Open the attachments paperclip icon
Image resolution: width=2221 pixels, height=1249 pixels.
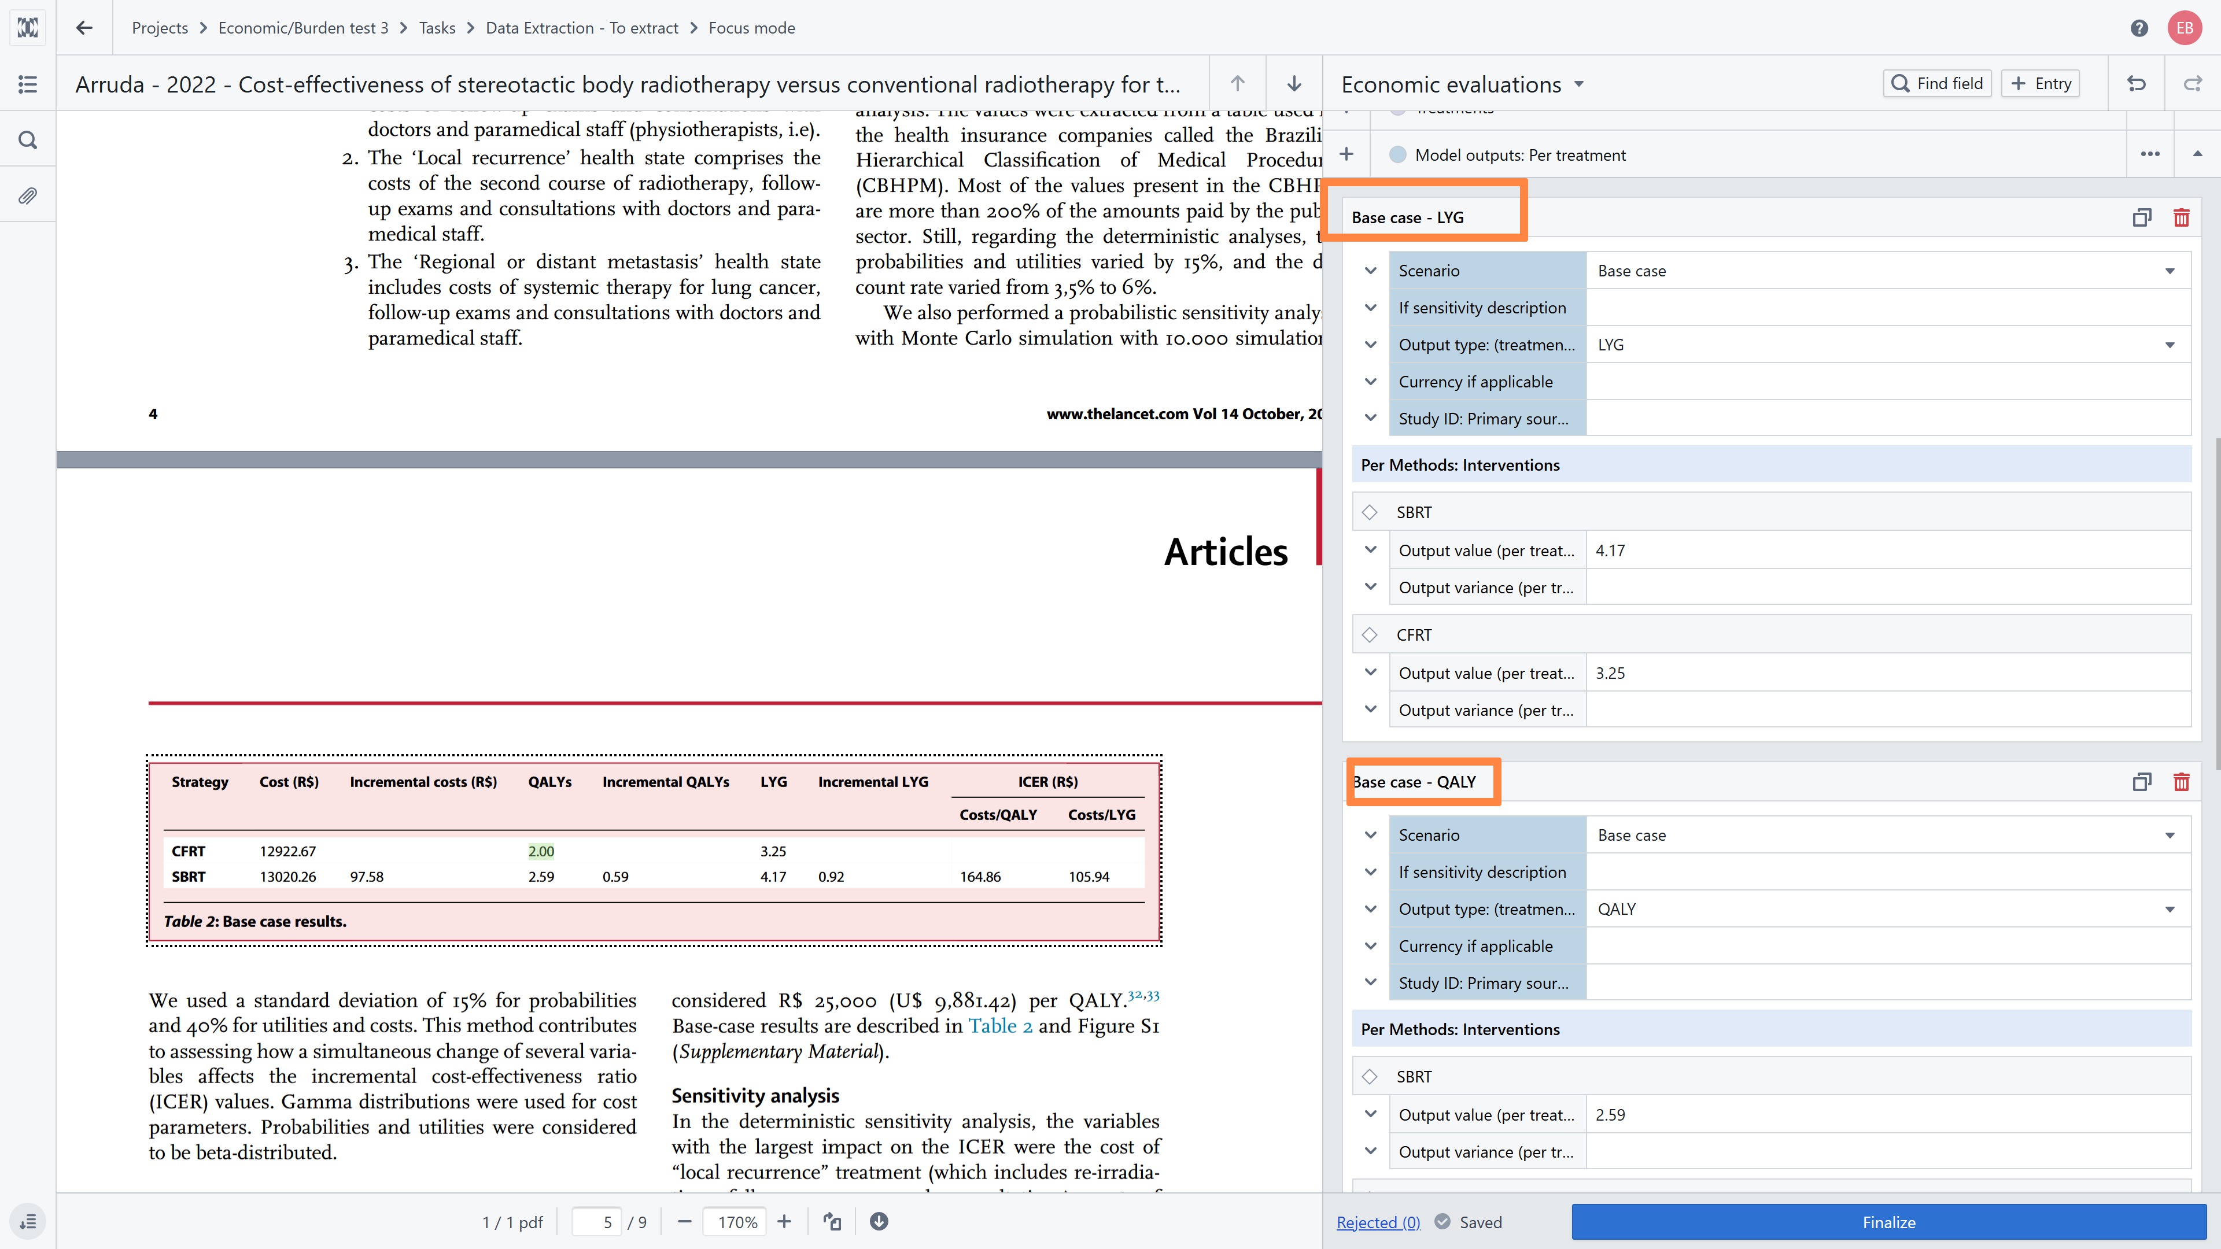click(x=28, y=195)
